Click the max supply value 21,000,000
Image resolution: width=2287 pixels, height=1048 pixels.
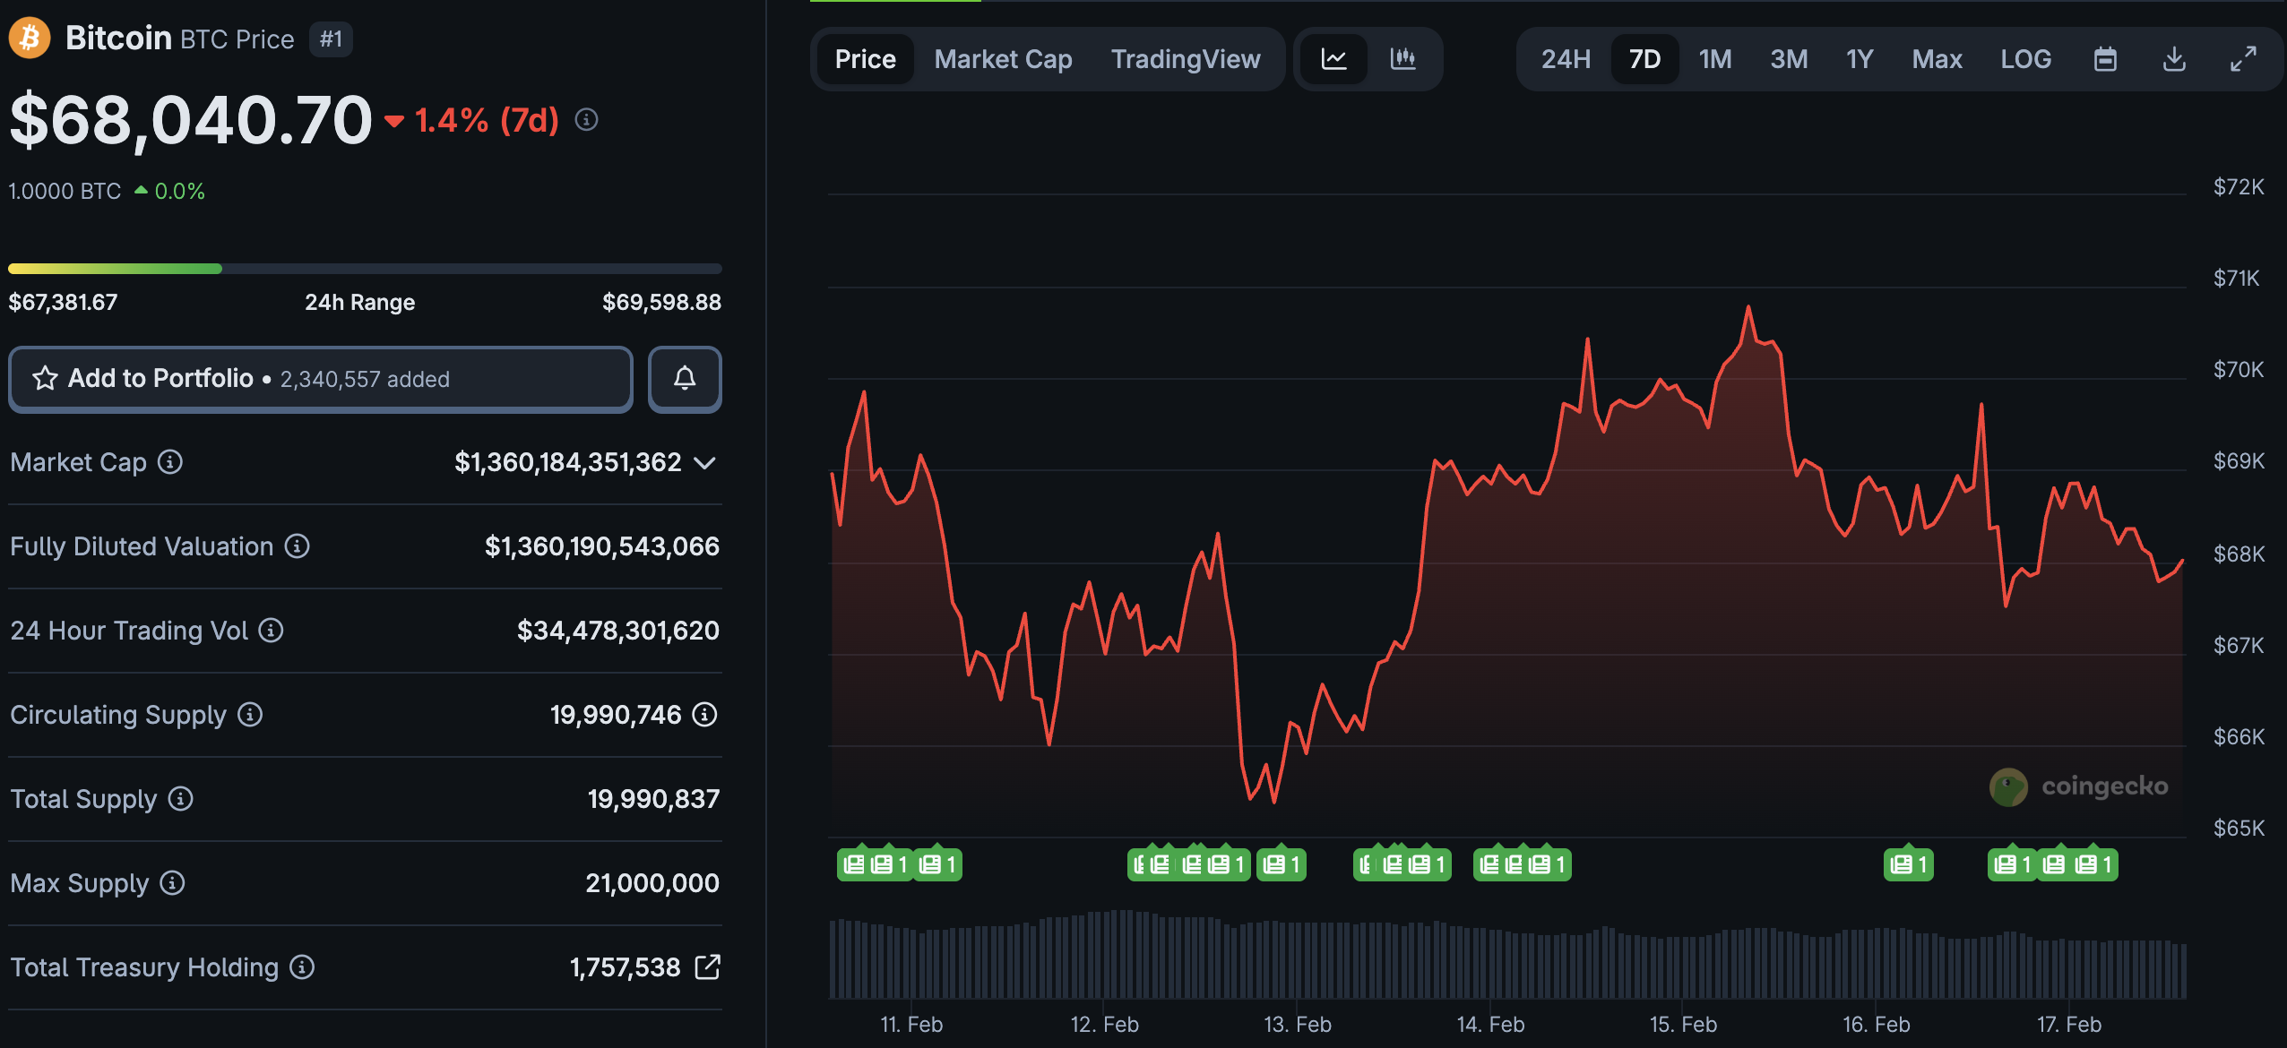[x=652, y=883]
